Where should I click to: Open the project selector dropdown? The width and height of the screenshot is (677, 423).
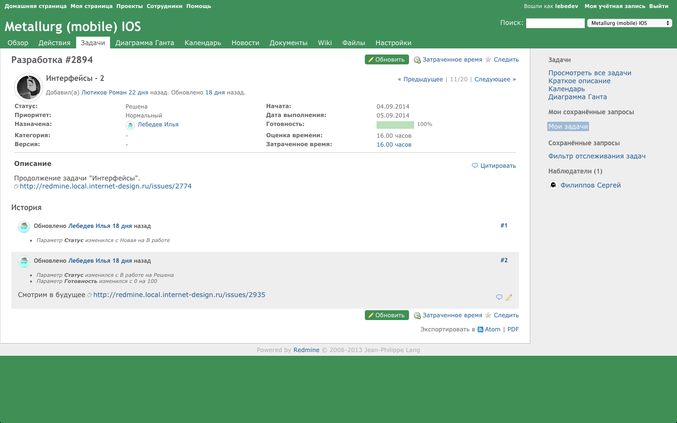pyautogui.click(x=630, y=23)
